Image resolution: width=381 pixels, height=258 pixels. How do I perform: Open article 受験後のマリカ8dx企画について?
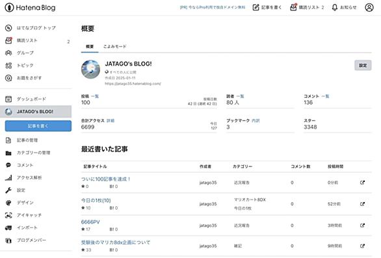click(116, 242)
